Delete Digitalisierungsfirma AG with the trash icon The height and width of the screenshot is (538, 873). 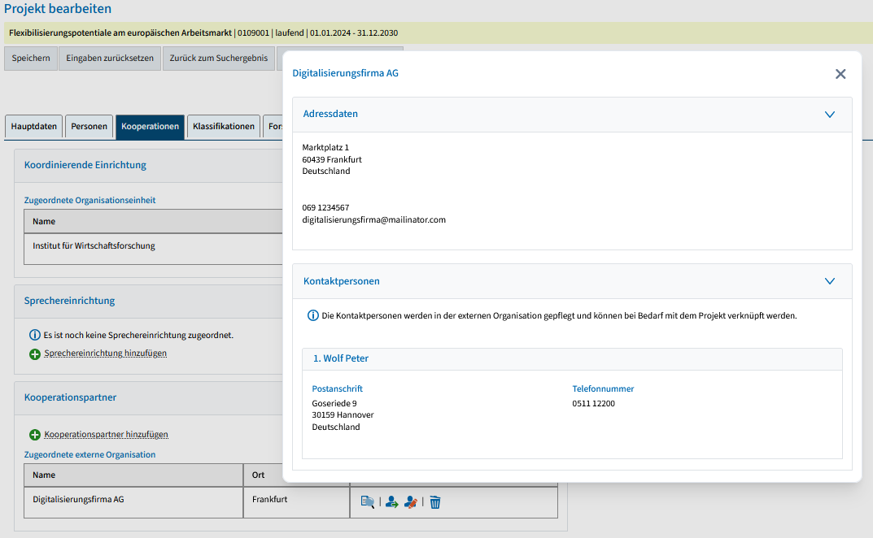[x=435, y=502]
